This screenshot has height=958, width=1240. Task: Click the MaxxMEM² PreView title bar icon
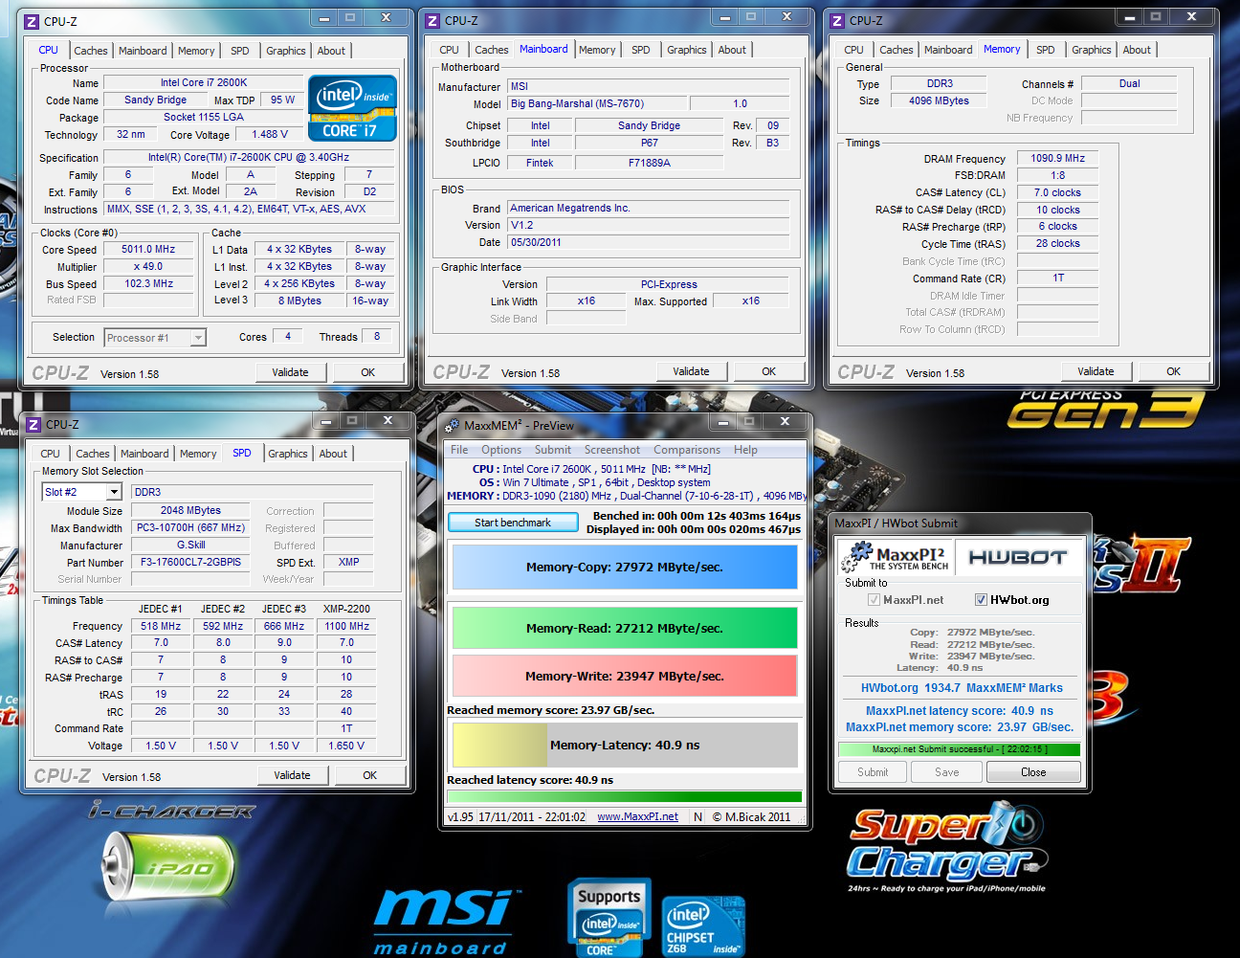tap(452, 425)
